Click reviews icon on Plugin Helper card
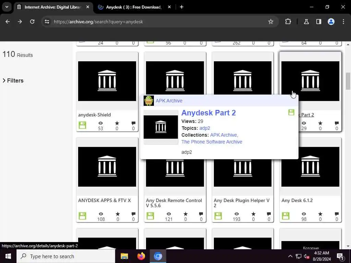 point(269,214)
